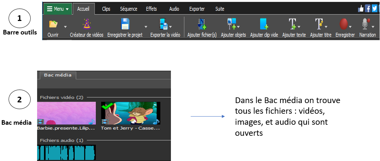Click the Ajouter titre icon

tap(319, 24)
